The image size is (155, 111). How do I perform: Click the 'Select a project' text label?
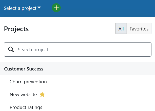pyautogui.click(x=20, y=8)
